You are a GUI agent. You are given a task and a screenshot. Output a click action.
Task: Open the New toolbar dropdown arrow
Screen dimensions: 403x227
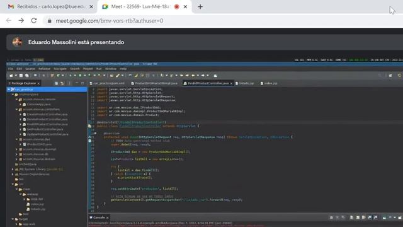pyautogui.click(x=15, y=76)
